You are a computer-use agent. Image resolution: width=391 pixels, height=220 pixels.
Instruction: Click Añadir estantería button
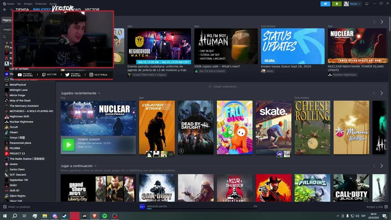[x=222, y=86]
